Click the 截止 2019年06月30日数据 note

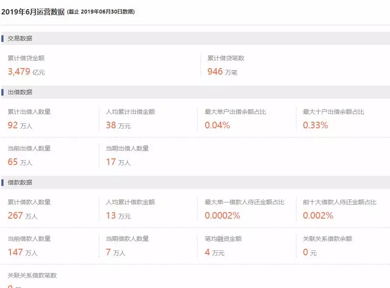101,12
